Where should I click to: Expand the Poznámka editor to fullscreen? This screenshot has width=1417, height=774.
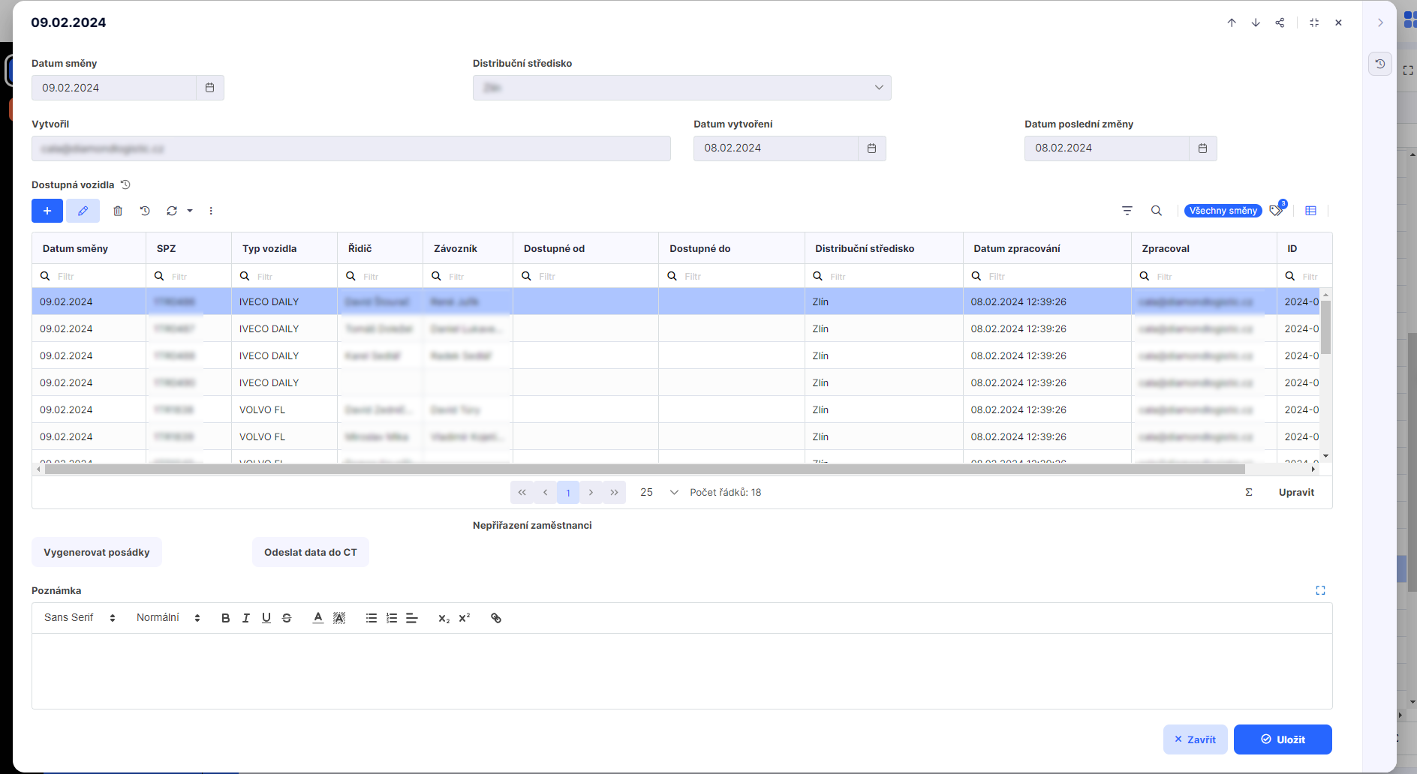pyautogui.click(x=1320, y=590)
